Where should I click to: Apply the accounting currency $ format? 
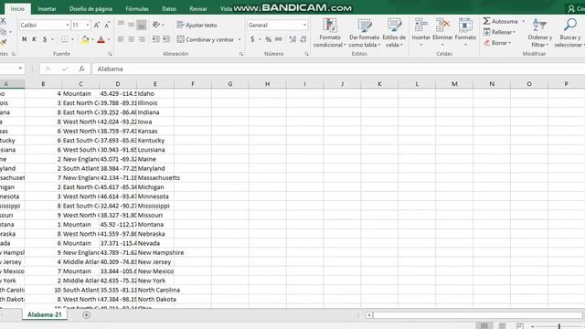(x=252, y=39)
